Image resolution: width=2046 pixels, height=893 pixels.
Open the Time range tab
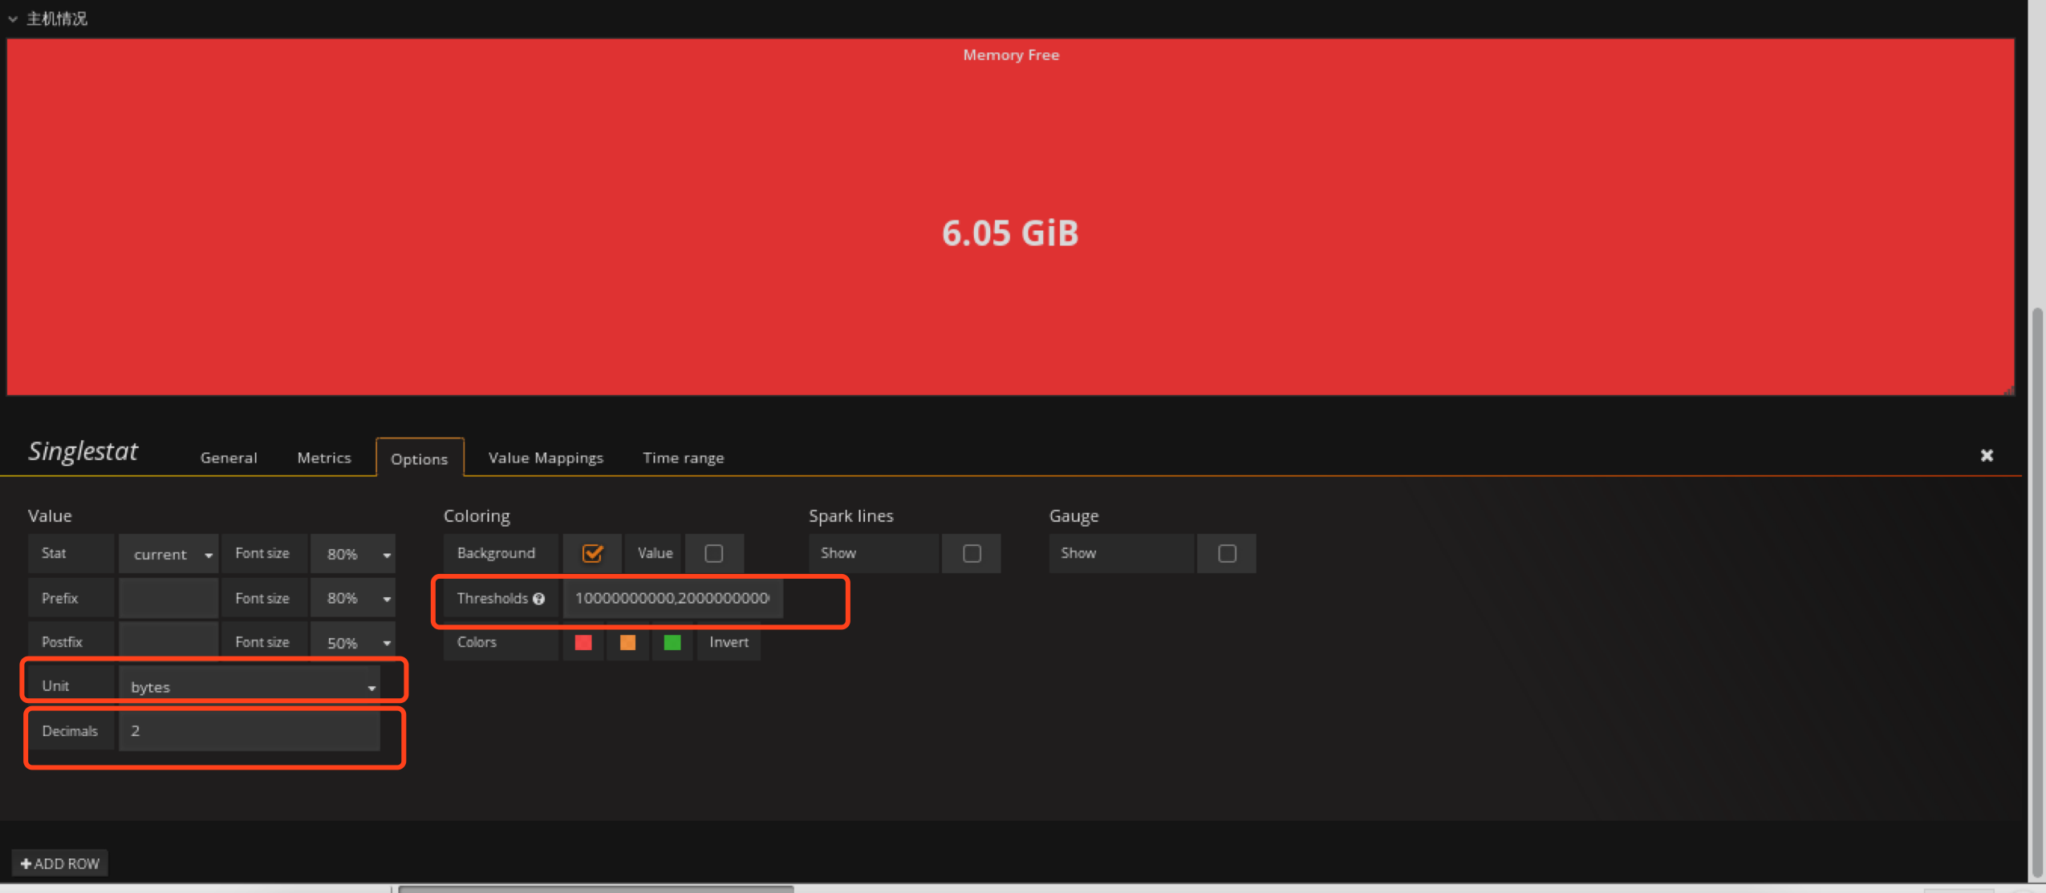point(683,458)
